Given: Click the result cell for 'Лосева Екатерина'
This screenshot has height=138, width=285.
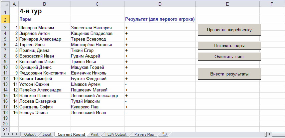Looking at the screenshot, I should click(160, 101).
